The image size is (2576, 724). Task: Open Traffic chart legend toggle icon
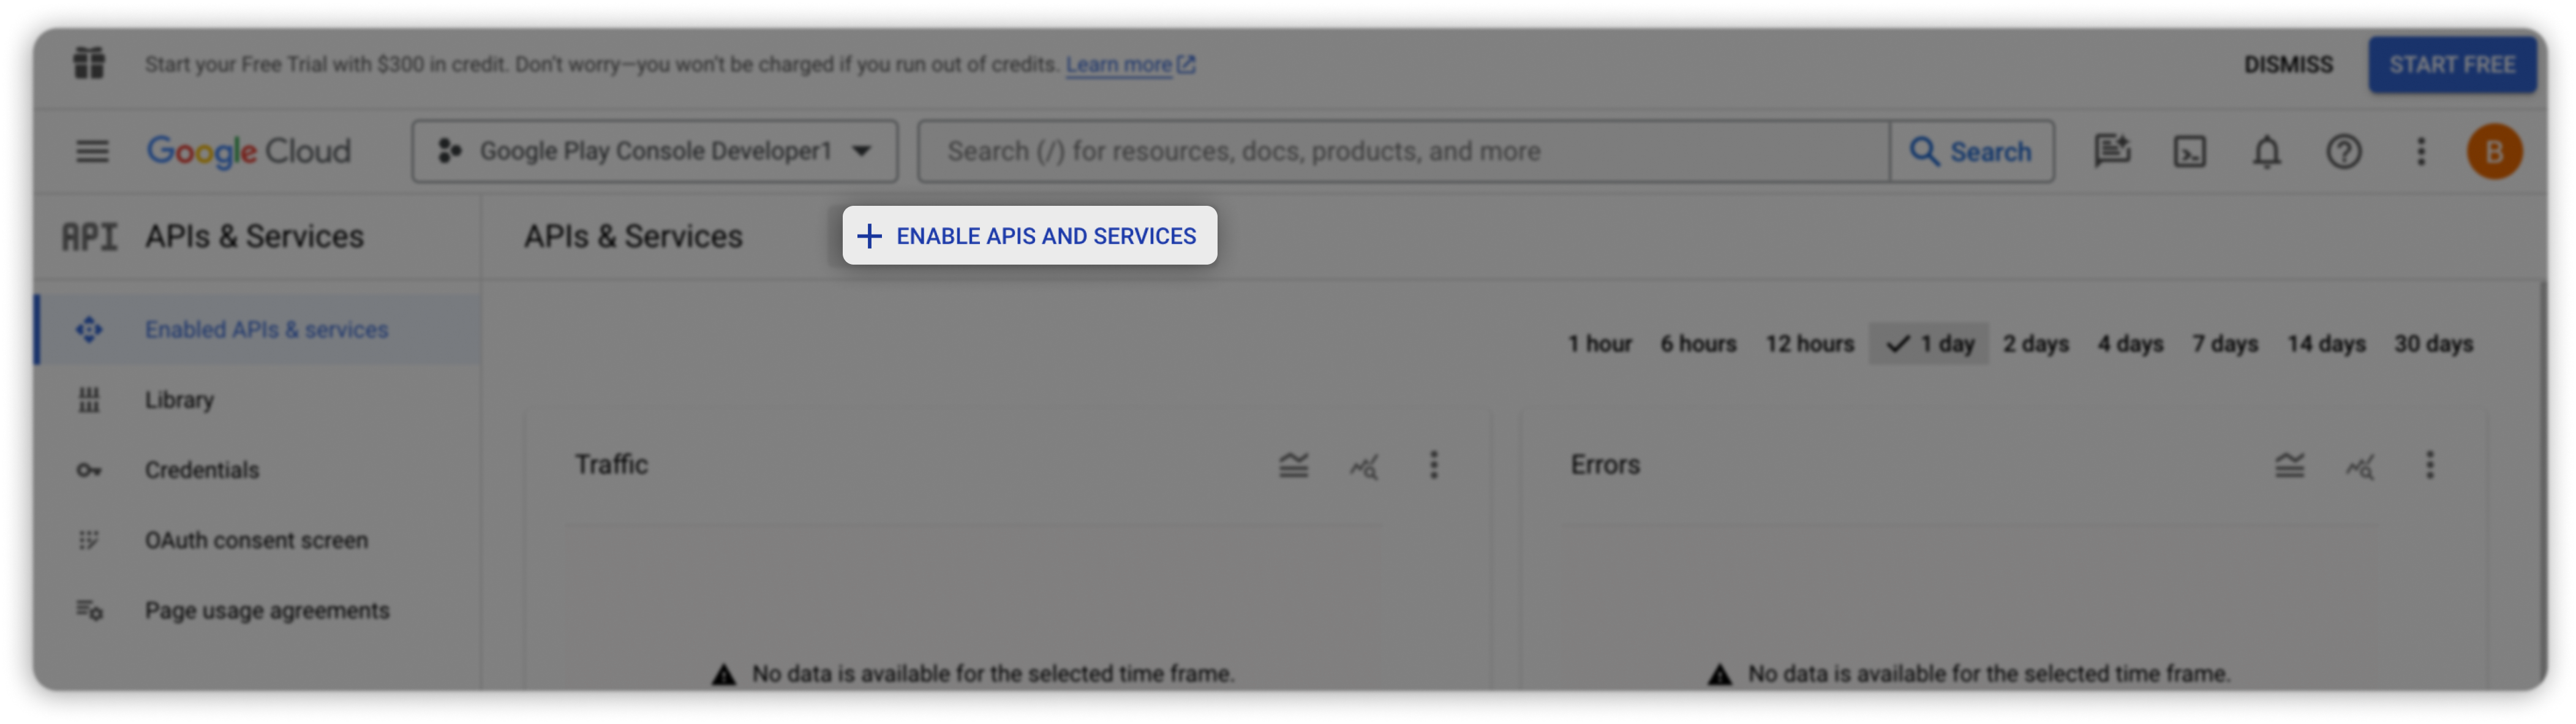pyautogui.click(x=1293, y=465)
